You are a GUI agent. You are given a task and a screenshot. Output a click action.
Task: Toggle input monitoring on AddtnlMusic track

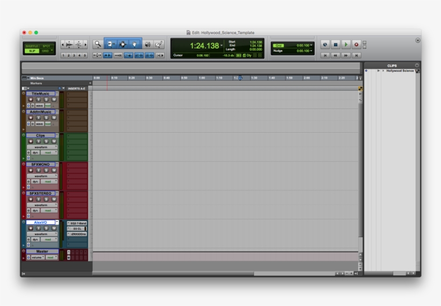click(39, 118)
